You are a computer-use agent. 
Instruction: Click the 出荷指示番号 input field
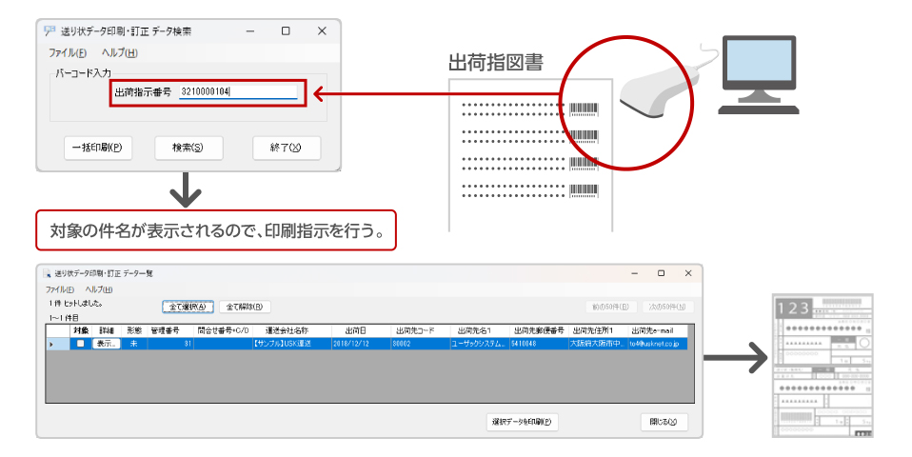[x=238, y=92]
